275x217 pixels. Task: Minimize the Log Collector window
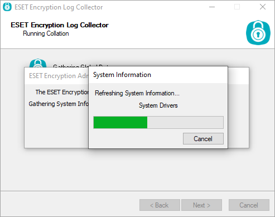coord(212,7)
